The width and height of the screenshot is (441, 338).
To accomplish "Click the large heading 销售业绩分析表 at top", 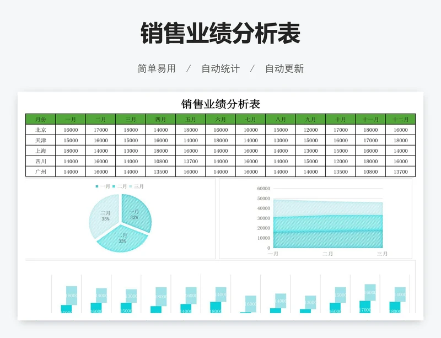I will [x=220, y=34].
